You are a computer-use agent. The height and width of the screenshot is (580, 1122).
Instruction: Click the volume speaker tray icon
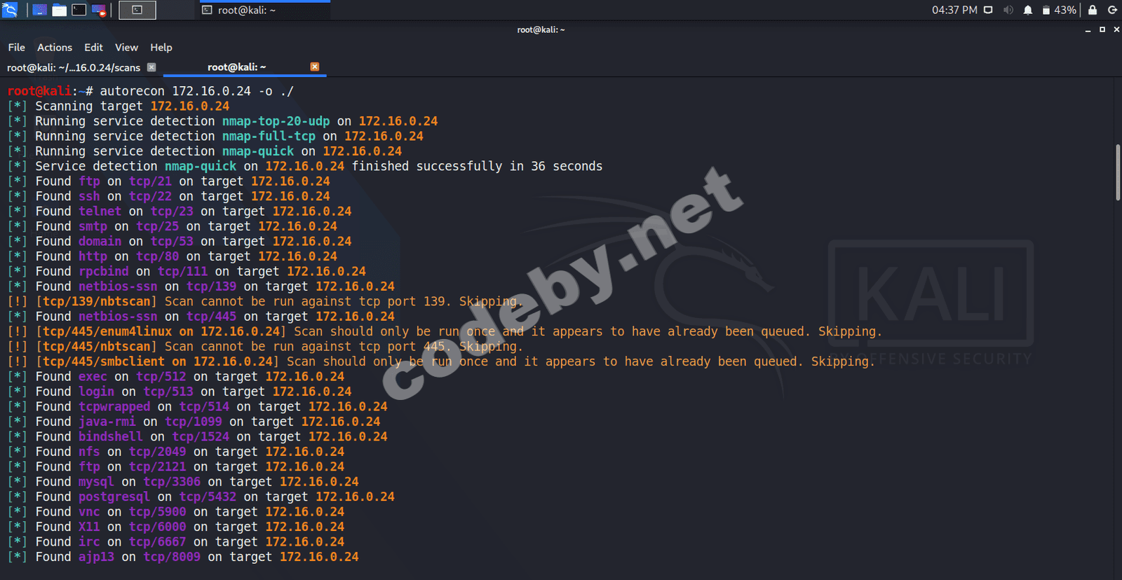click(1008, 10)
